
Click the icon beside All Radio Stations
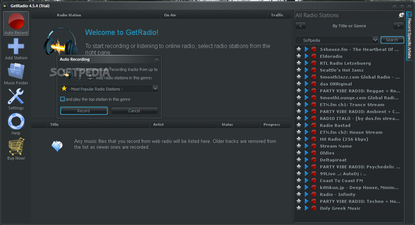(401, 15)
